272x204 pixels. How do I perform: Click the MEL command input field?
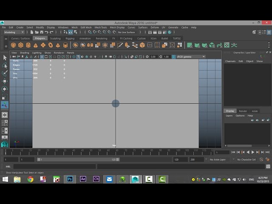[55, 167]
